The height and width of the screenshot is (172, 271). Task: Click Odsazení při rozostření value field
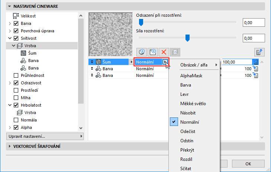pyautogui.click(x=254, y=23)
